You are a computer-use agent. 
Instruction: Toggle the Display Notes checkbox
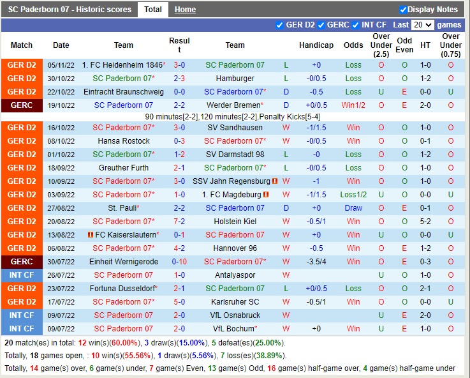pos(403,10)
